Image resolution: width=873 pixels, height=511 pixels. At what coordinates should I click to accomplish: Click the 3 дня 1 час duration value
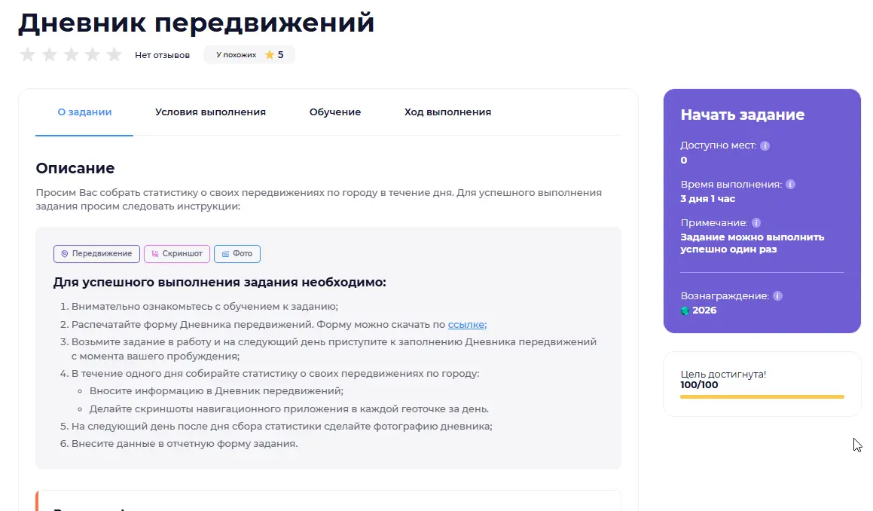click(x=707, y=199)
